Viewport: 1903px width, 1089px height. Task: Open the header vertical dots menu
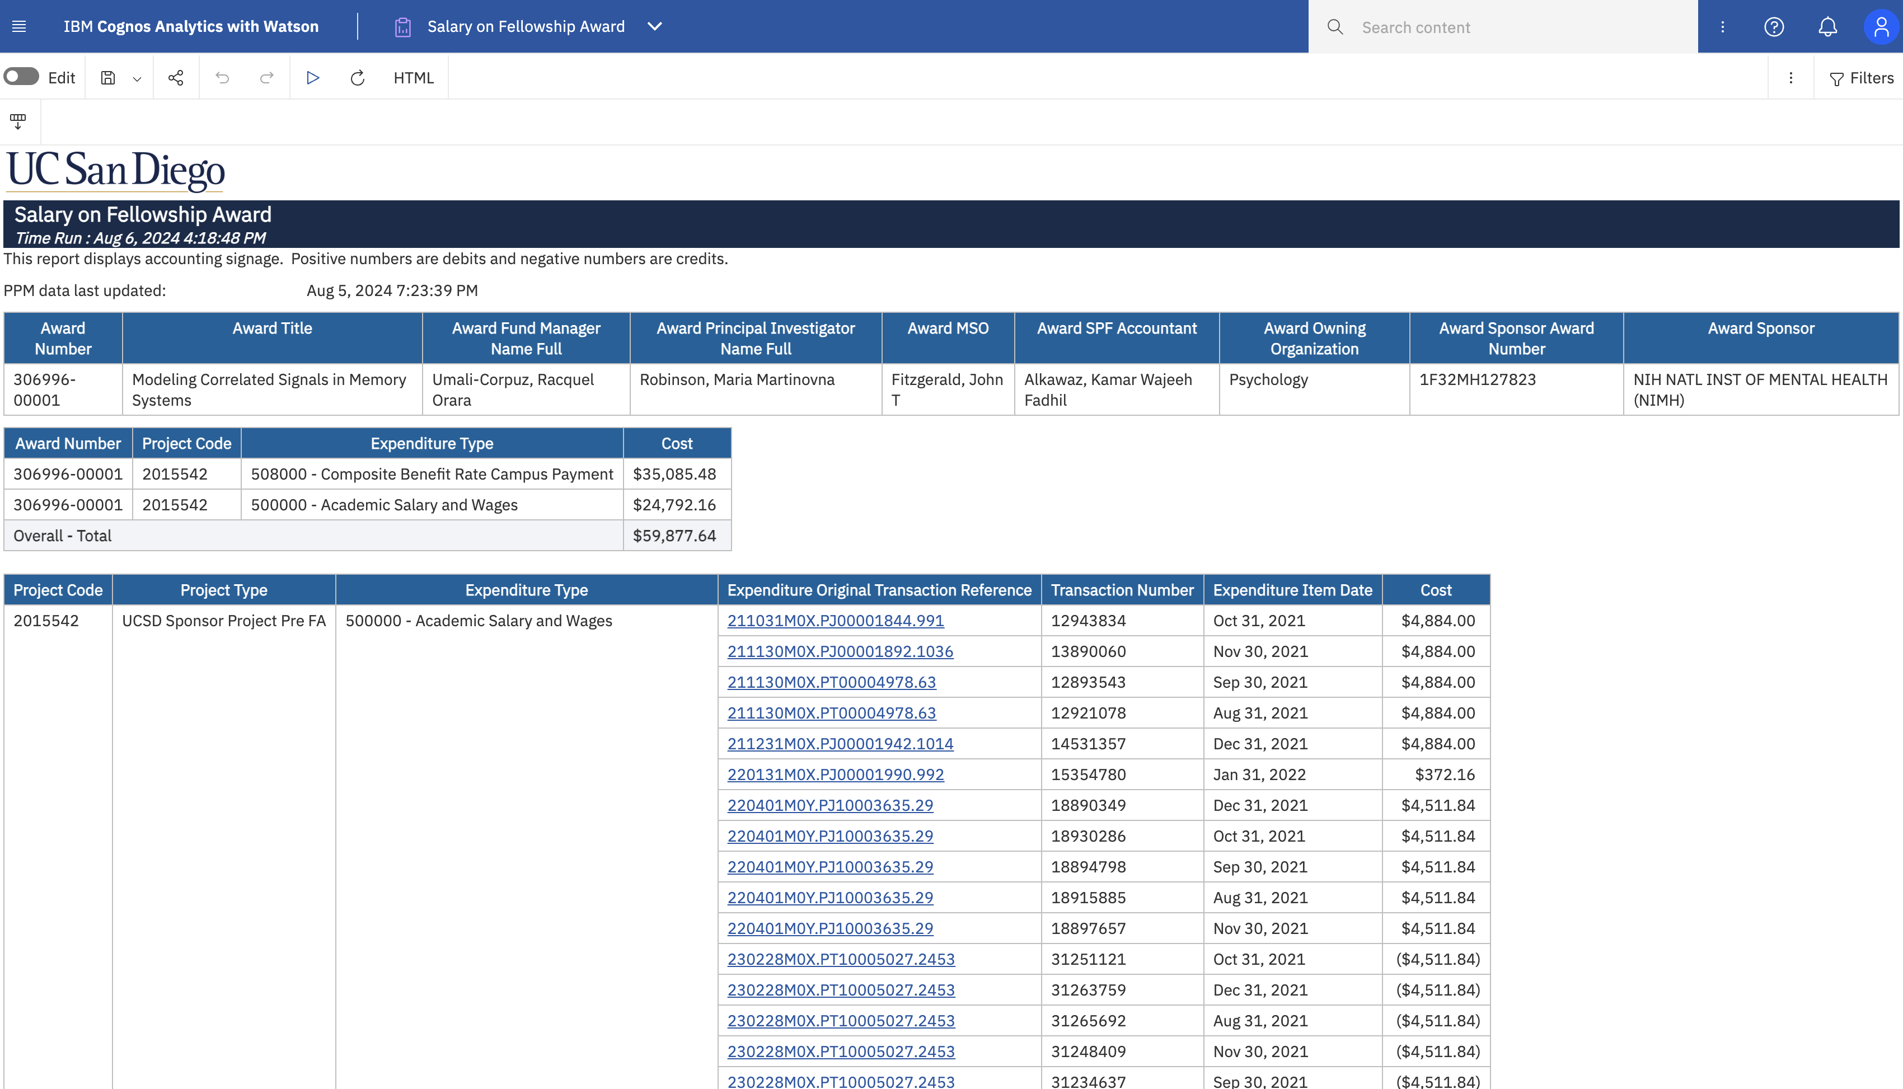(x=1723, y=27)
